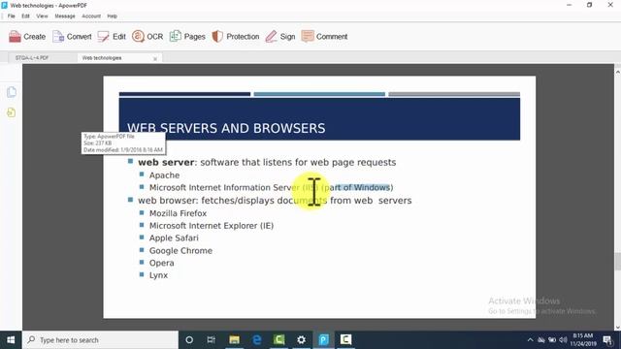
Task: Open the File menu
Action: (11, 16)
